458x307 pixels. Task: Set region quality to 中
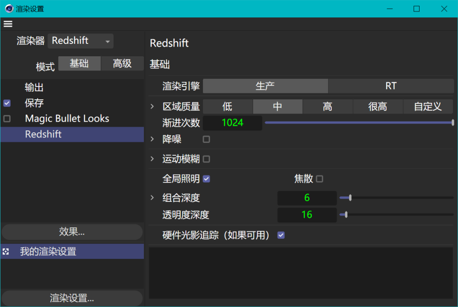(x=278, y=107)
